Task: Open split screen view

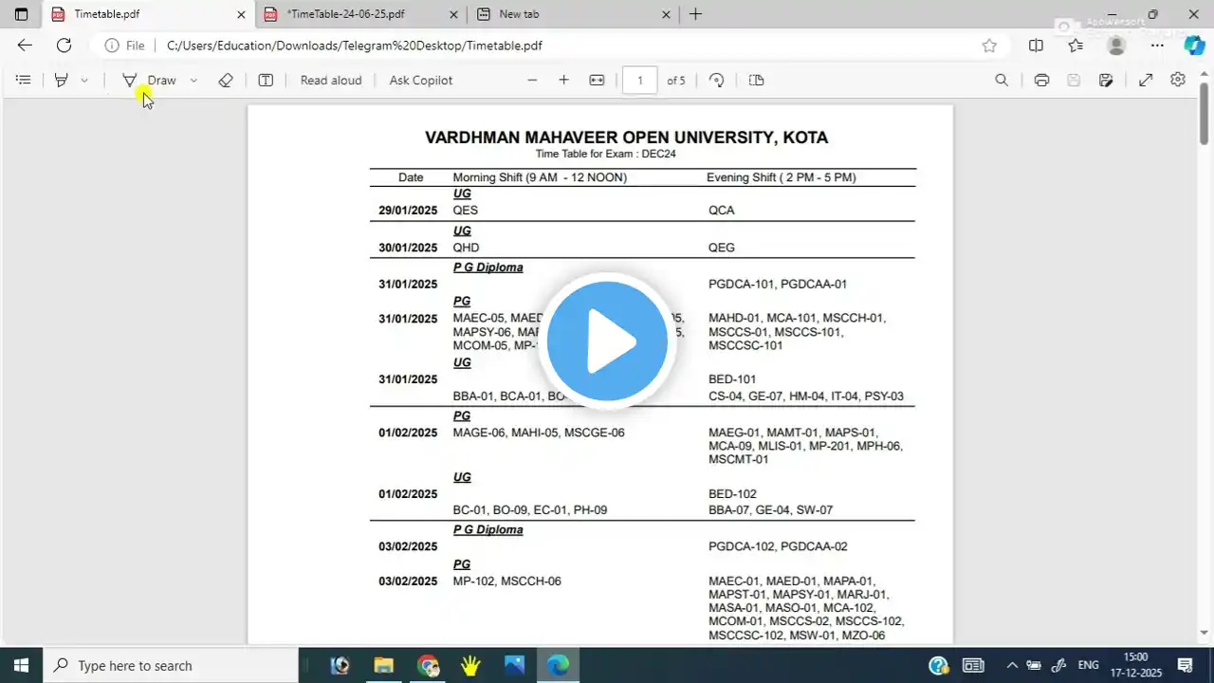Action: click(1036, 46)
